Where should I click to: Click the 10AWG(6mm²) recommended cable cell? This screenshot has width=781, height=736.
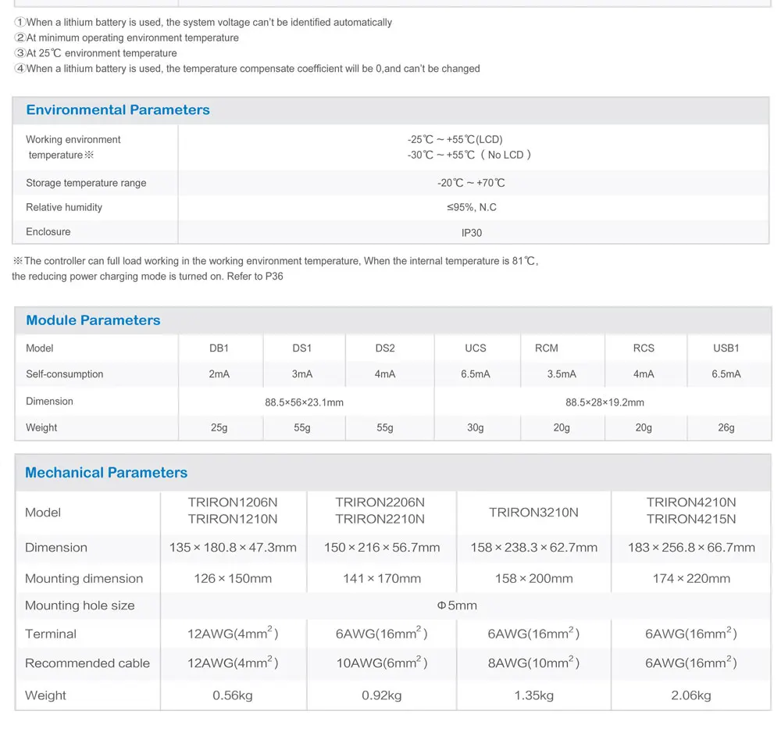click(x=382, y=663)
